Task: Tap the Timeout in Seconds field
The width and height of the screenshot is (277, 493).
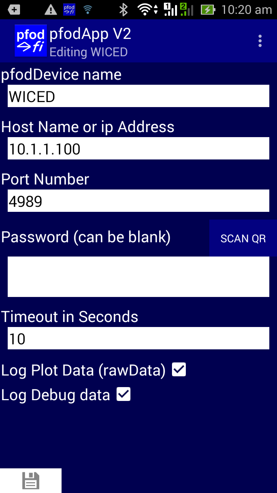Action: pos(138,338)
